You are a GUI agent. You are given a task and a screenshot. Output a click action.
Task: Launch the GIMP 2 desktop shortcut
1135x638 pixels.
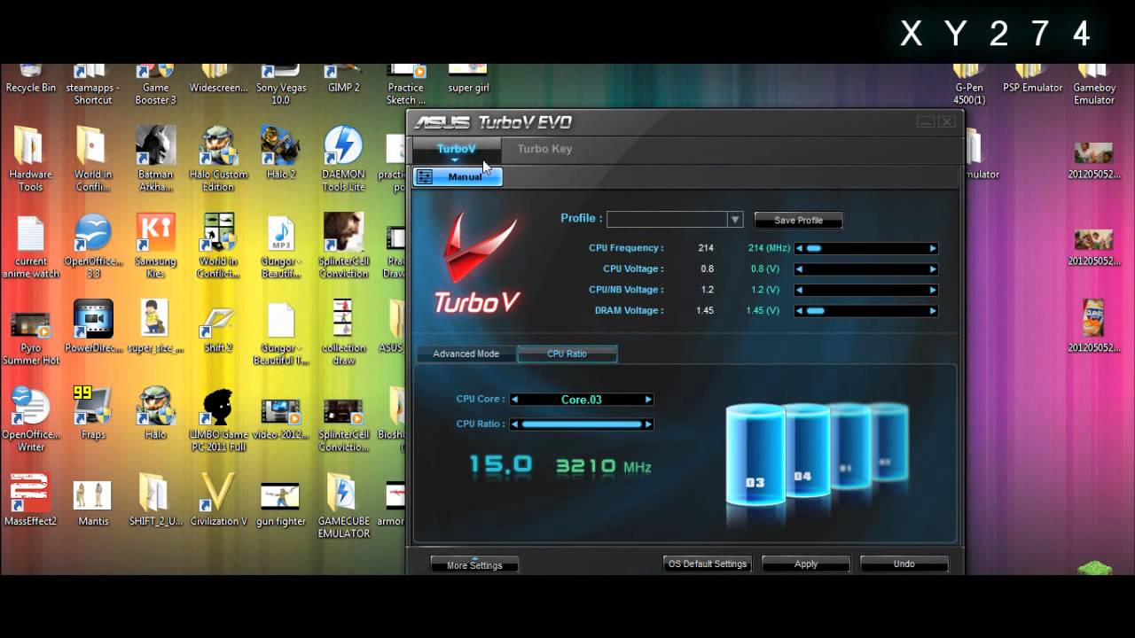click(x=343, y=79)
